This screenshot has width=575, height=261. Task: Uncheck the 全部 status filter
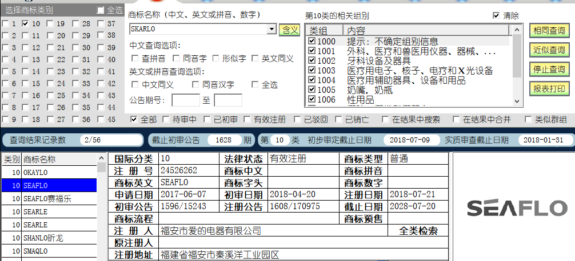[x=134, y=119]
